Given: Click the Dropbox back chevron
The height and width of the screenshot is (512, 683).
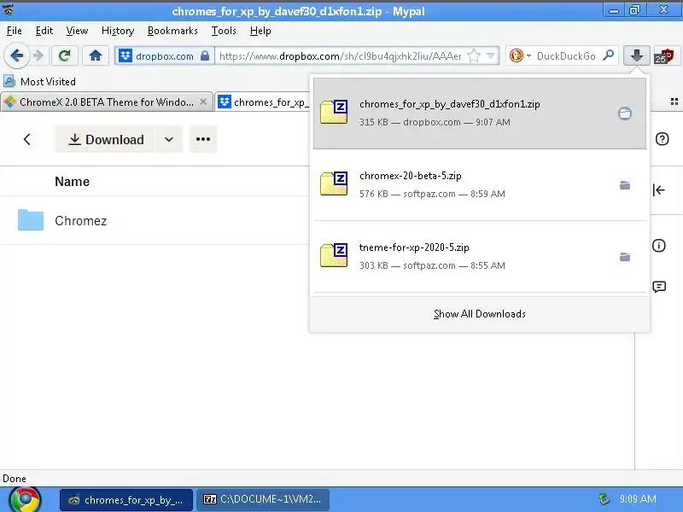Looking at the screenshot, I should click(x=27, y=139).
